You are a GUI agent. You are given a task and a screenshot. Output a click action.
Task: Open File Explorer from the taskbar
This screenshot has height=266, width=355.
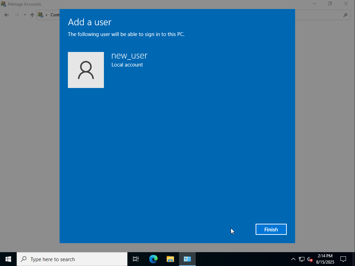(x=170, y=259)
